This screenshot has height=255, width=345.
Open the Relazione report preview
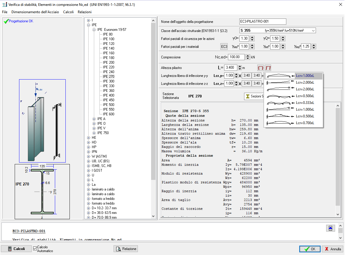click(126, 249)
